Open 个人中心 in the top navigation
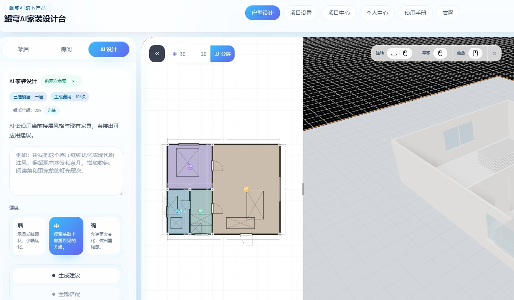This screenshot has width=514, height=300. pyautogui.click(x=377, y=13)
